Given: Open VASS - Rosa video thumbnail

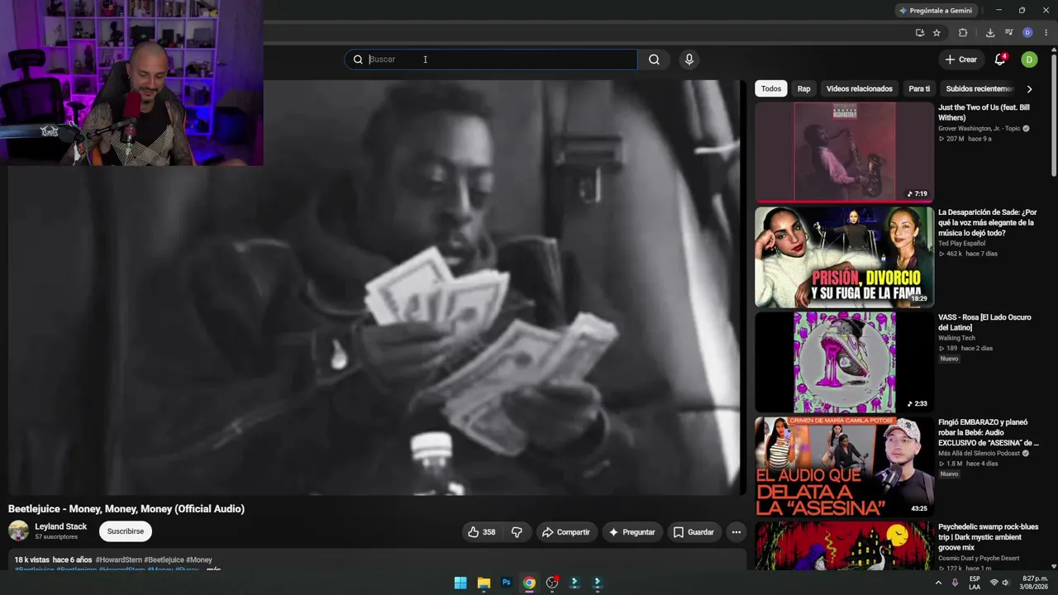Looking at the screenshot, I should pyautogui.click(x=844, y=362).
